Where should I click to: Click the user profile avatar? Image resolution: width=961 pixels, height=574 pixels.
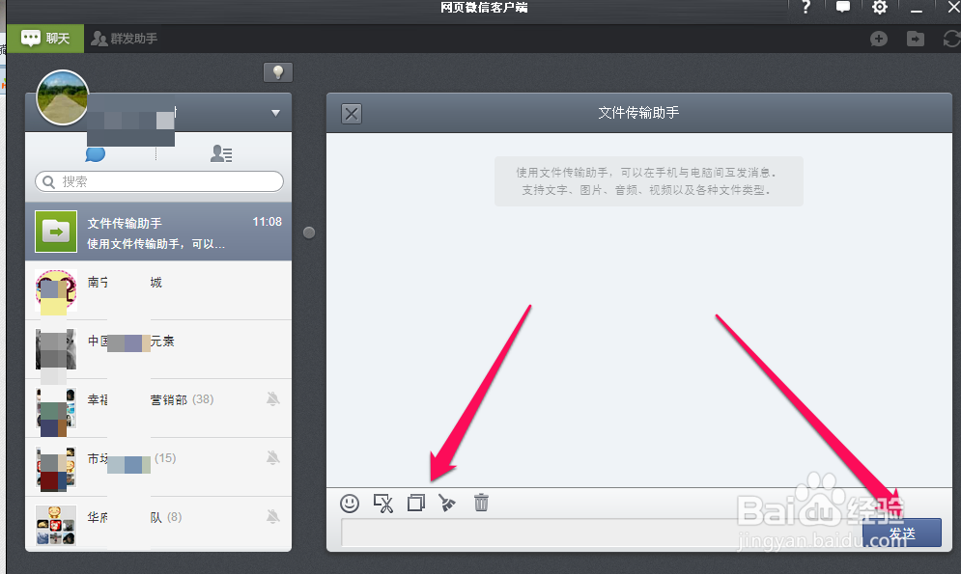(x=62, y=97)
